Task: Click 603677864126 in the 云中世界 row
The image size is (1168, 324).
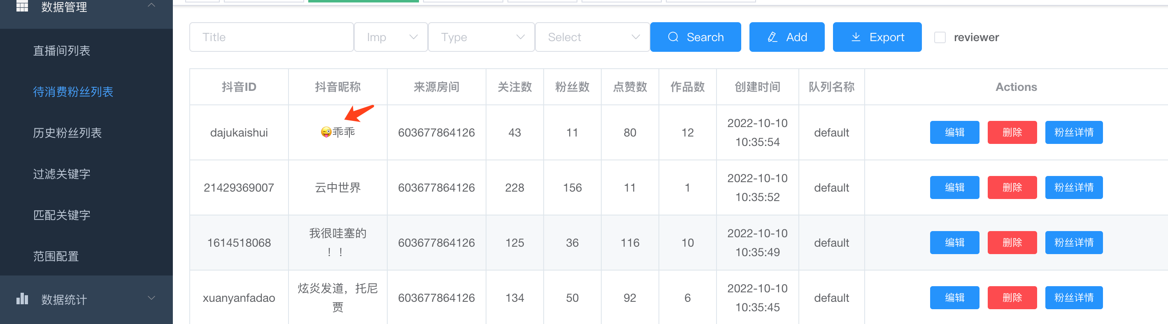Action: point(437,187)
